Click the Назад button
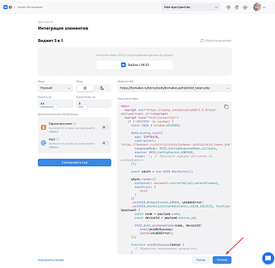Screen dimensions: 275x268 click(x=201, y=260)
